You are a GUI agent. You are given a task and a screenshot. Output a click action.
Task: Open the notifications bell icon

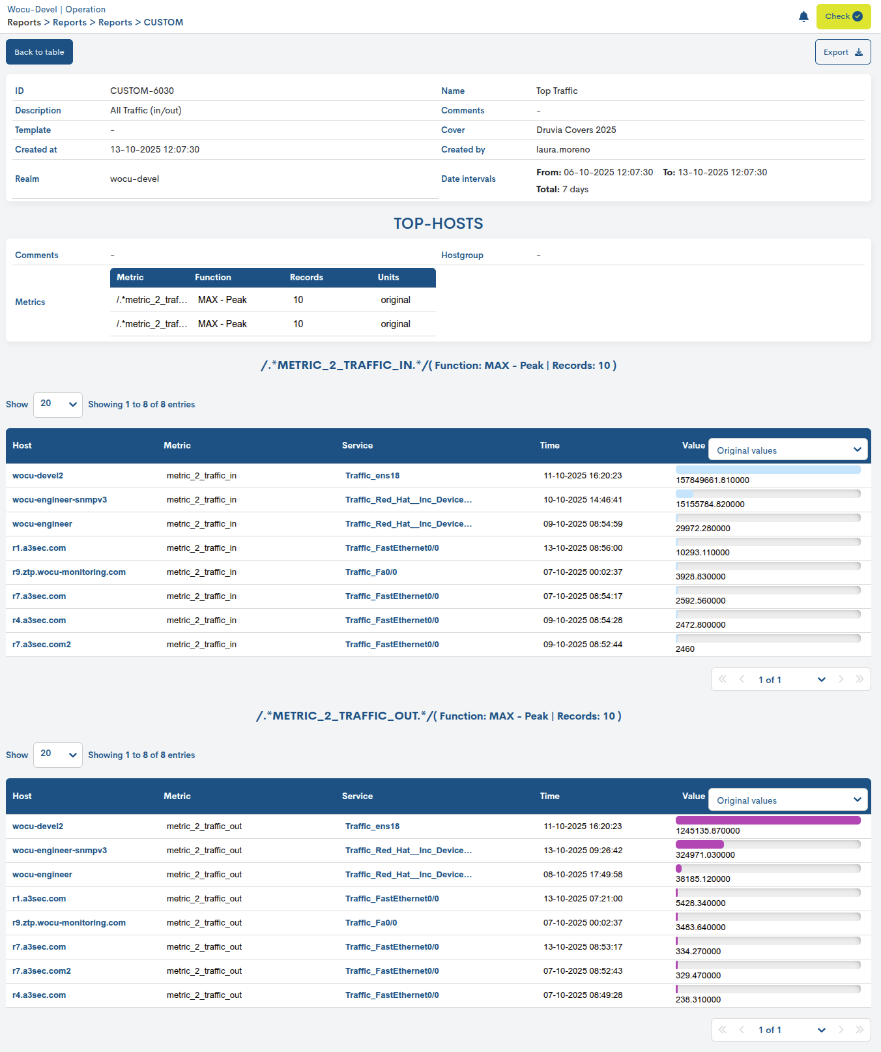coord(803,17)
